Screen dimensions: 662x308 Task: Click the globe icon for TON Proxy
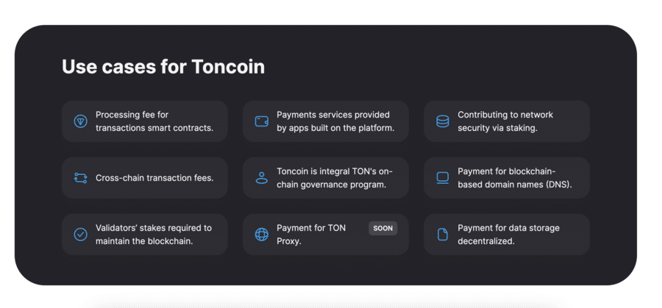pyautogui.click(x=261, y=234)
